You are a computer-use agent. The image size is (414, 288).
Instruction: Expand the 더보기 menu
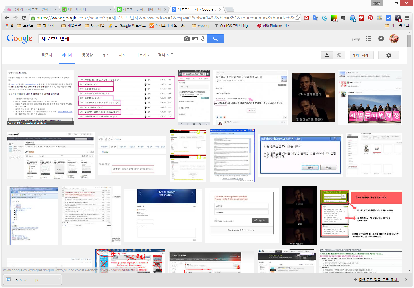(142, 55)
